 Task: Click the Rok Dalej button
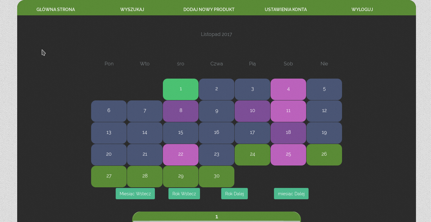tap(234, 194)
